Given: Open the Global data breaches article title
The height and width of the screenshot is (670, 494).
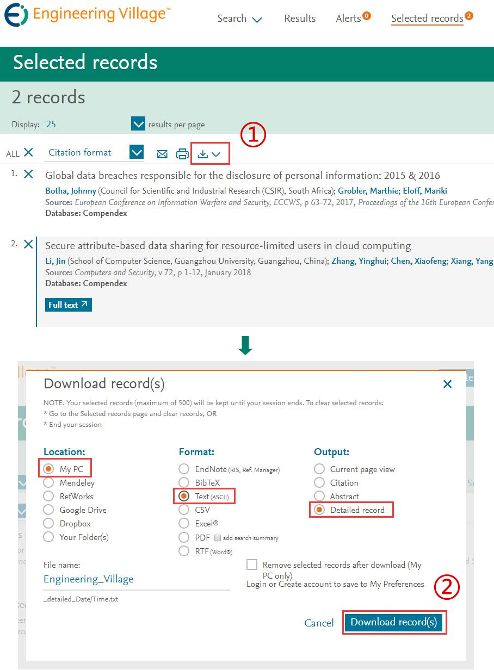Looking at the screenshot, I should tap(243, 175).
